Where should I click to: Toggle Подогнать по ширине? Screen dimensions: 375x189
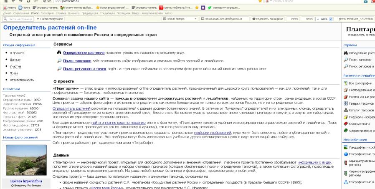[268, 19]
